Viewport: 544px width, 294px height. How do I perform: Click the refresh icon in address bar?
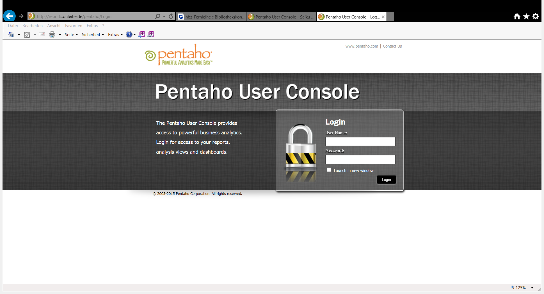171,16
